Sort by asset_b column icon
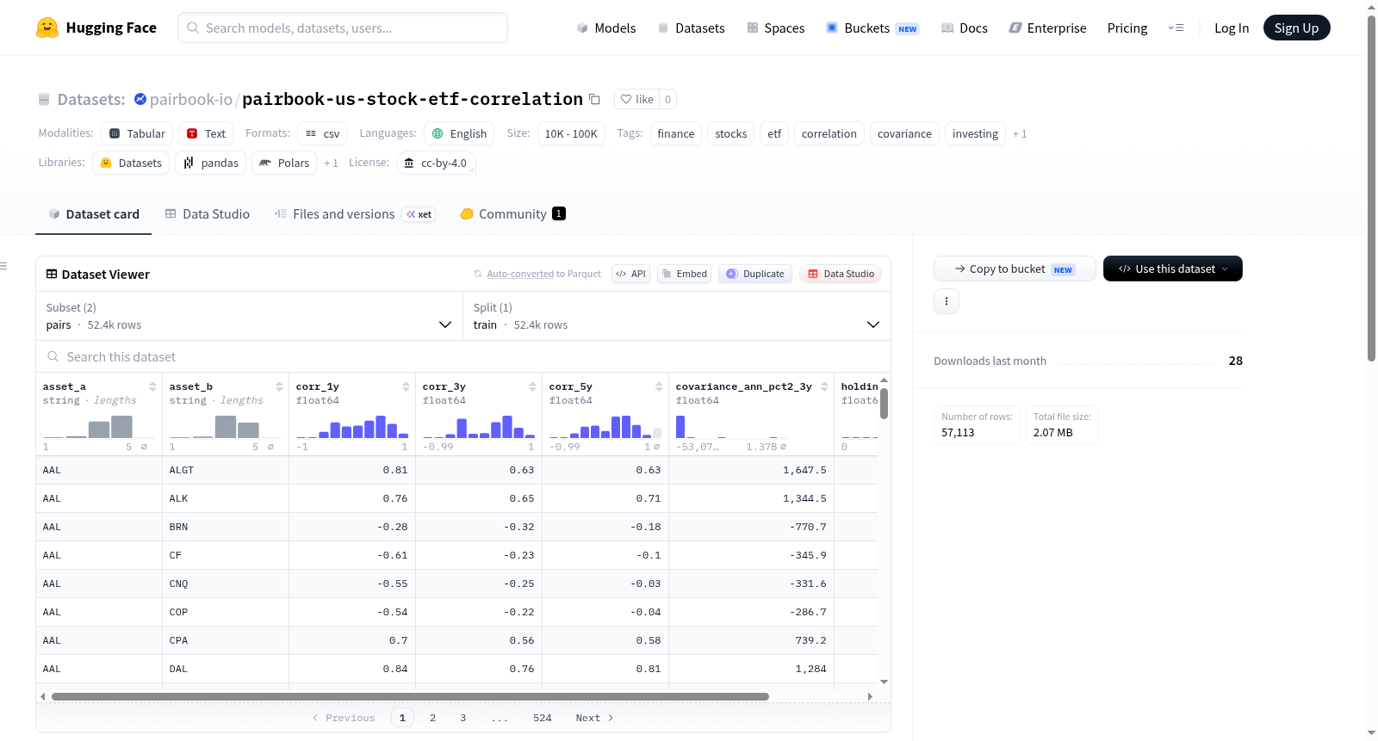Image resolution: width=1378 pixels, height=741 pixels. click(279, 386)
